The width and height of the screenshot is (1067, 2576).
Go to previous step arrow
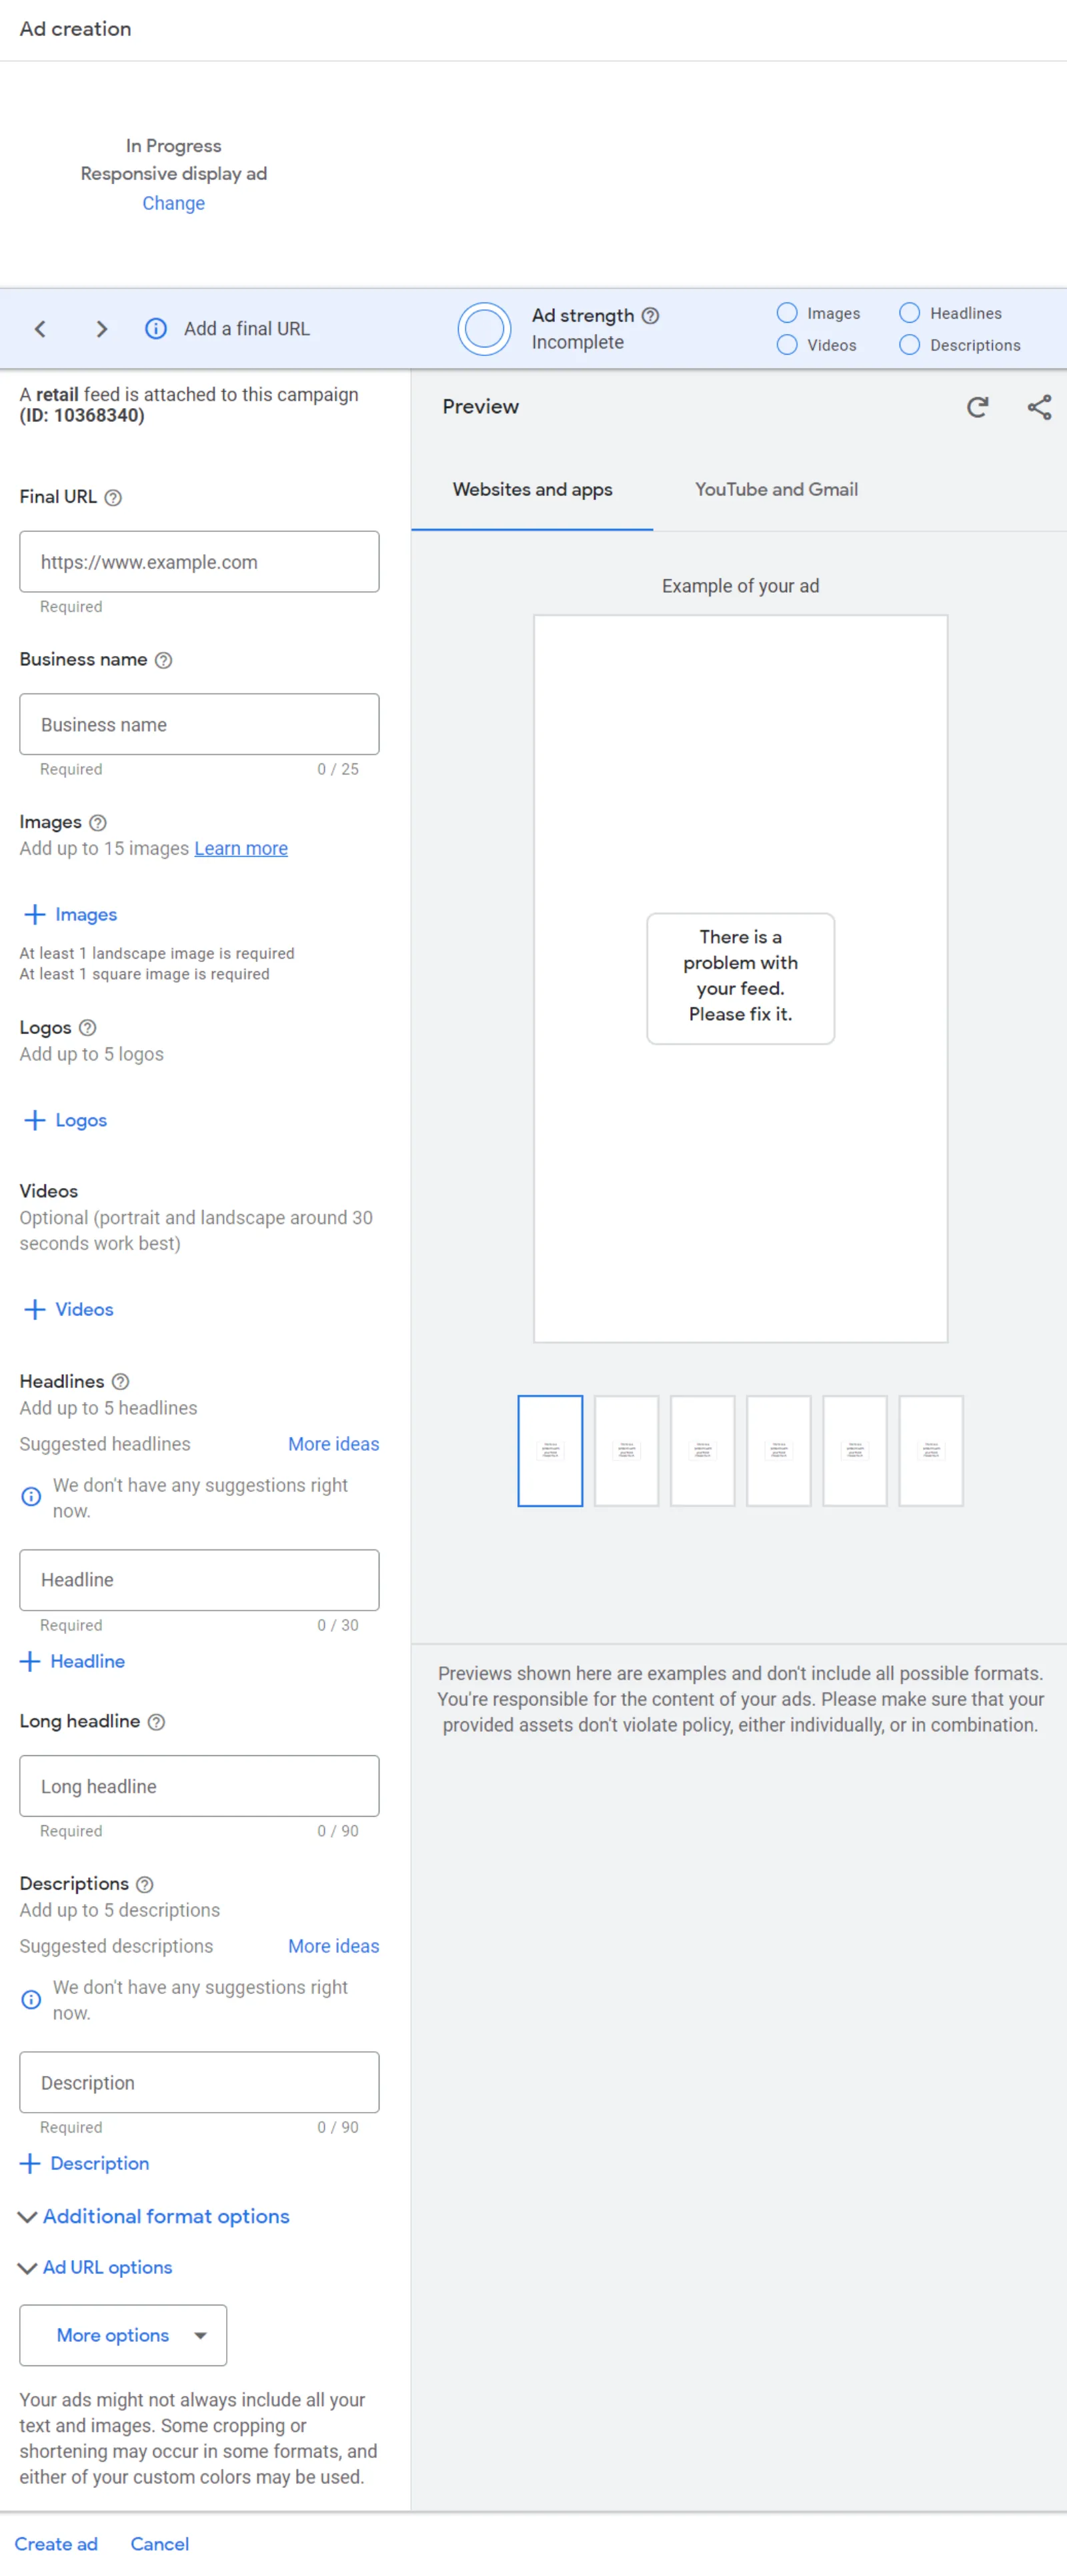40,329
